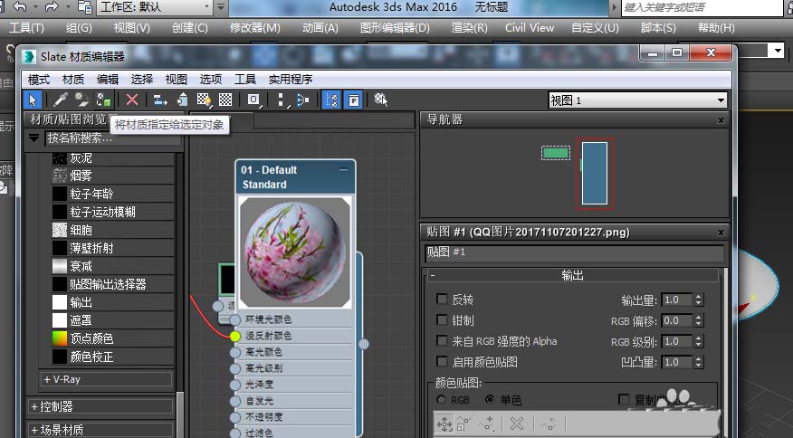The width and height of the screenshot is (793, 438).
Task: Open the 选项 menu in Slate editor
Action: (210, 80)
